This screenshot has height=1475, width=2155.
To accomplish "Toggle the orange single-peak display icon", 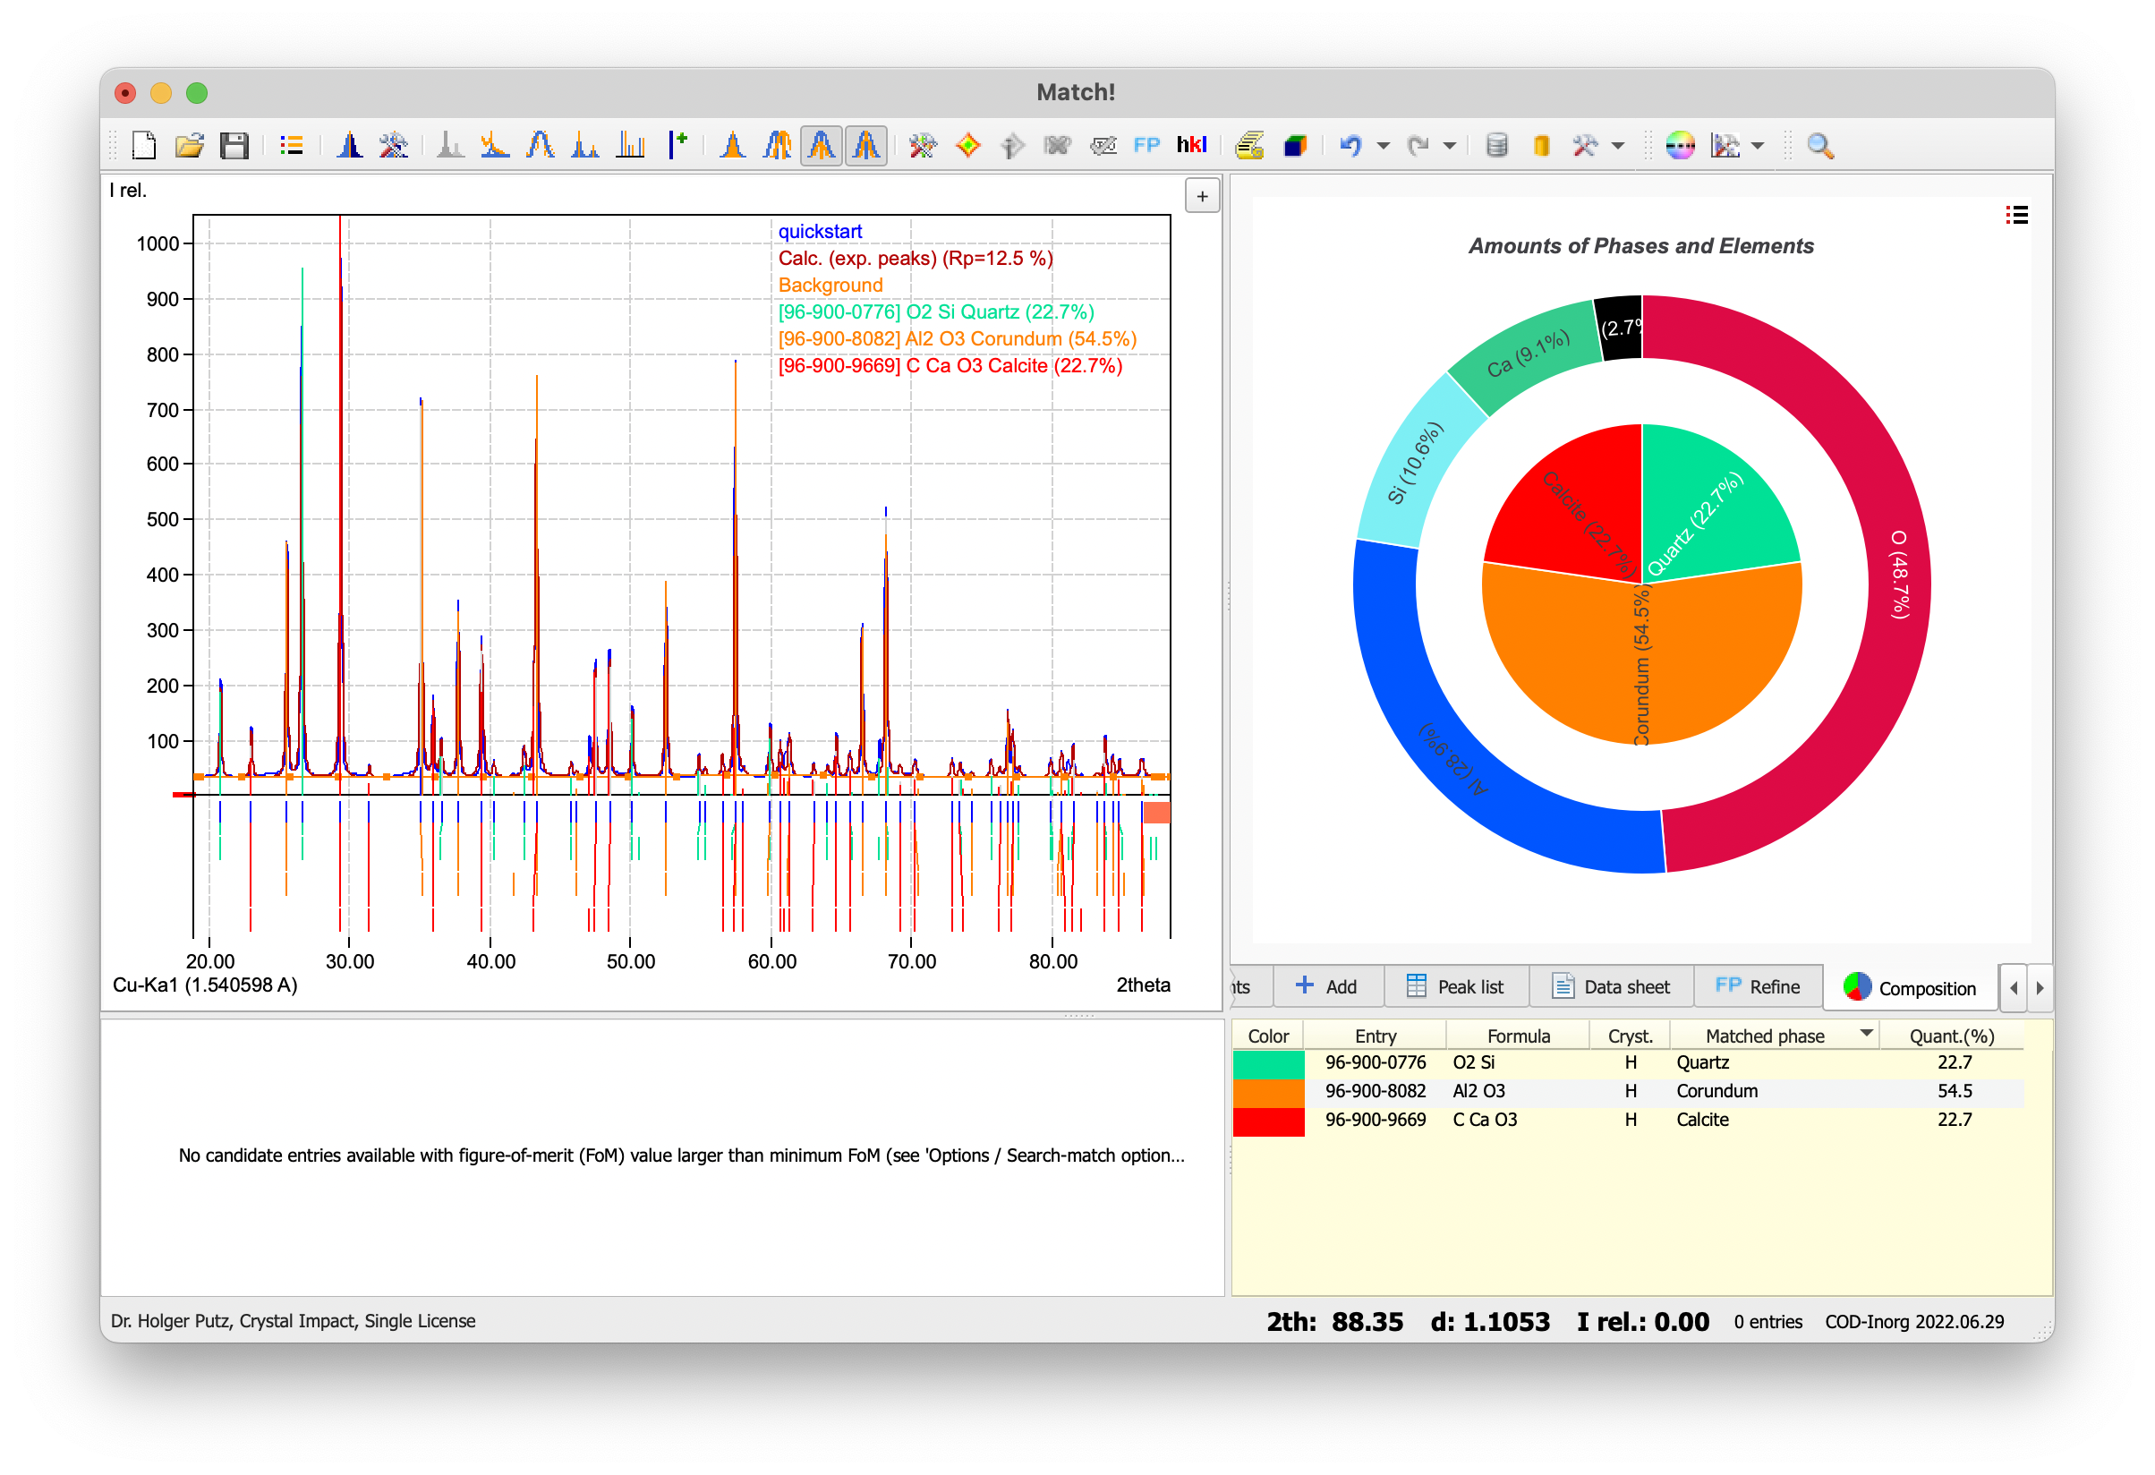I will (733, 145).
